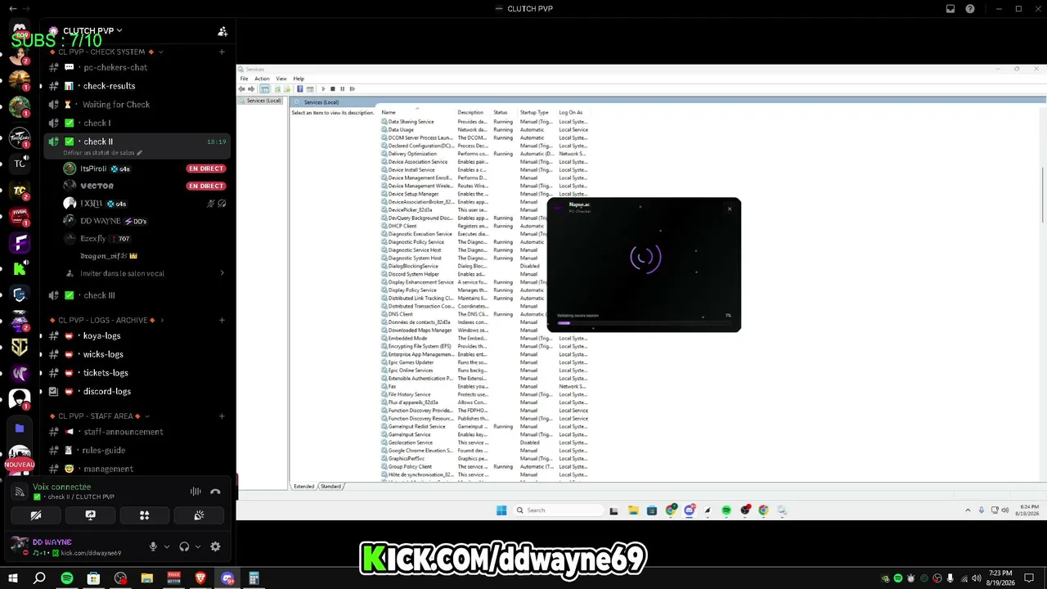Viewport: 1047px width, 589px height.
Task: Open the invite members icon beside CLUTCH PVP
Action: pyautogui.click(x=222, y=31)
